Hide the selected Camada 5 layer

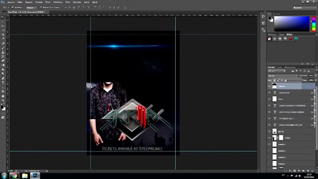269,86
